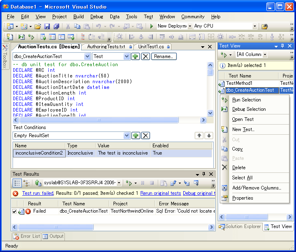Choose Delete from context menu

pyautogui.click(x=255, y=168)
